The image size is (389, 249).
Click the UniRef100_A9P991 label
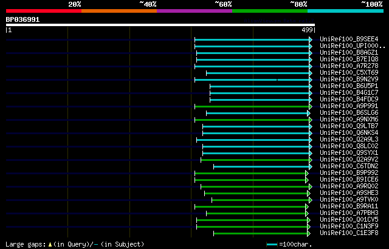pos(349,106)
